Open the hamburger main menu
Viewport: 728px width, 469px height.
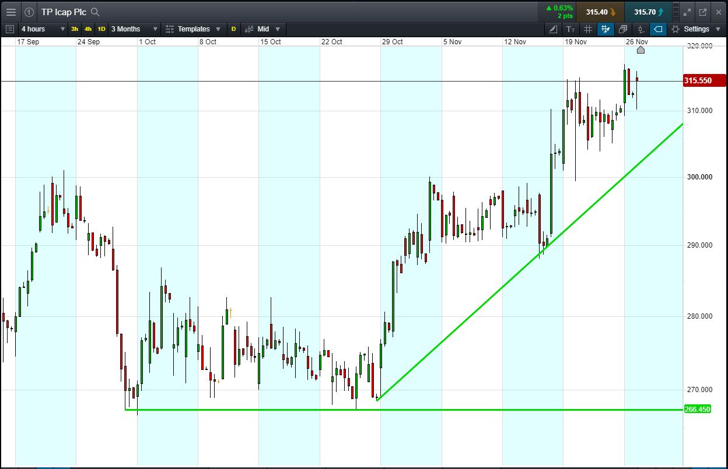point(11,12)
